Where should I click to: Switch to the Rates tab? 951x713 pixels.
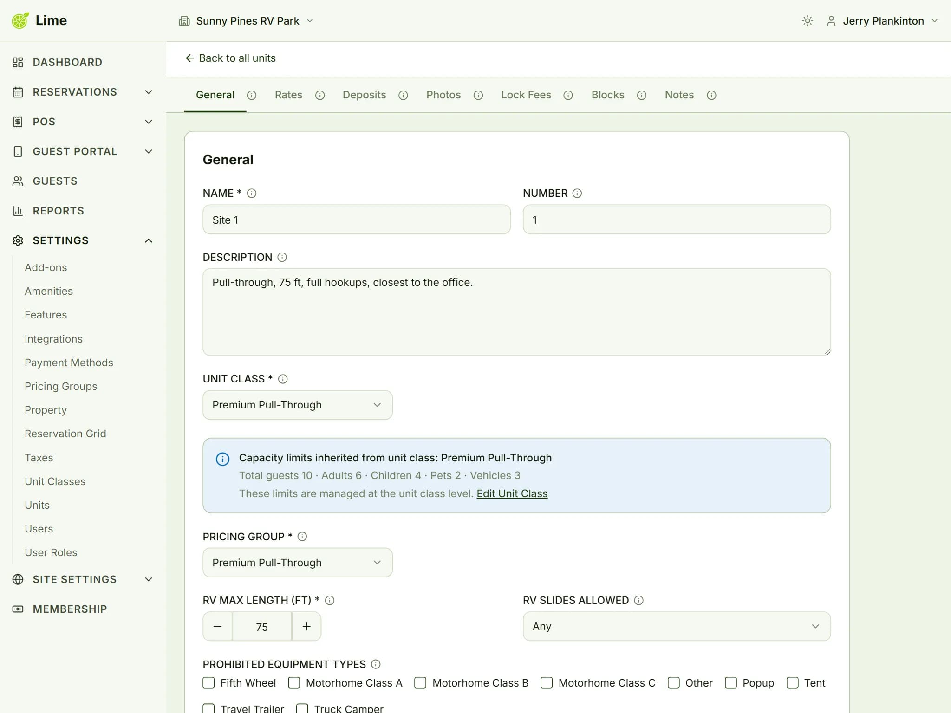(288, 95)
